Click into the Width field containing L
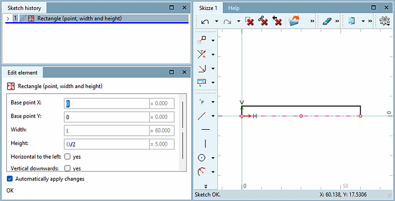 [106, 131]
